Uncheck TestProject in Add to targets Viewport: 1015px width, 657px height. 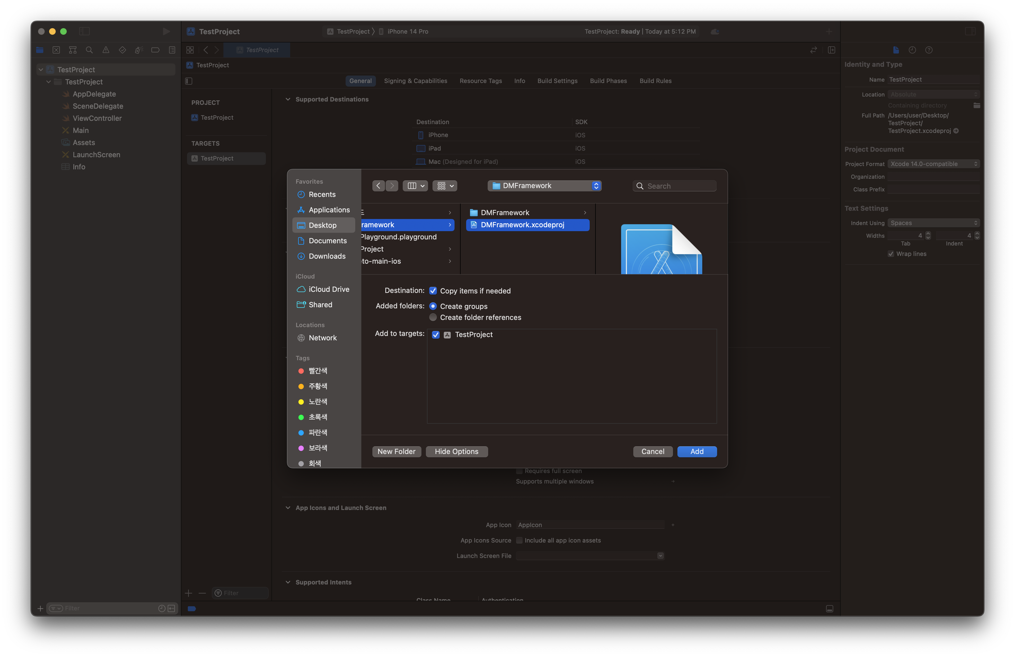pos(436,335)
